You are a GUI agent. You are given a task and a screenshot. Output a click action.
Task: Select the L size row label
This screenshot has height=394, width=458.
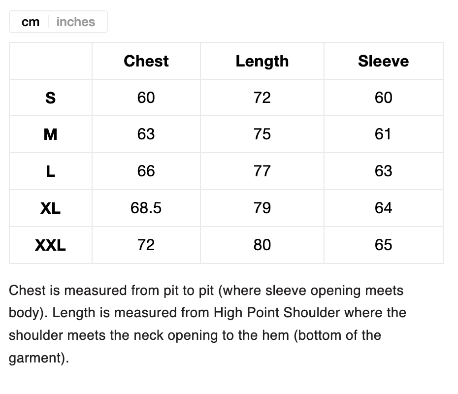pos(50,171)
